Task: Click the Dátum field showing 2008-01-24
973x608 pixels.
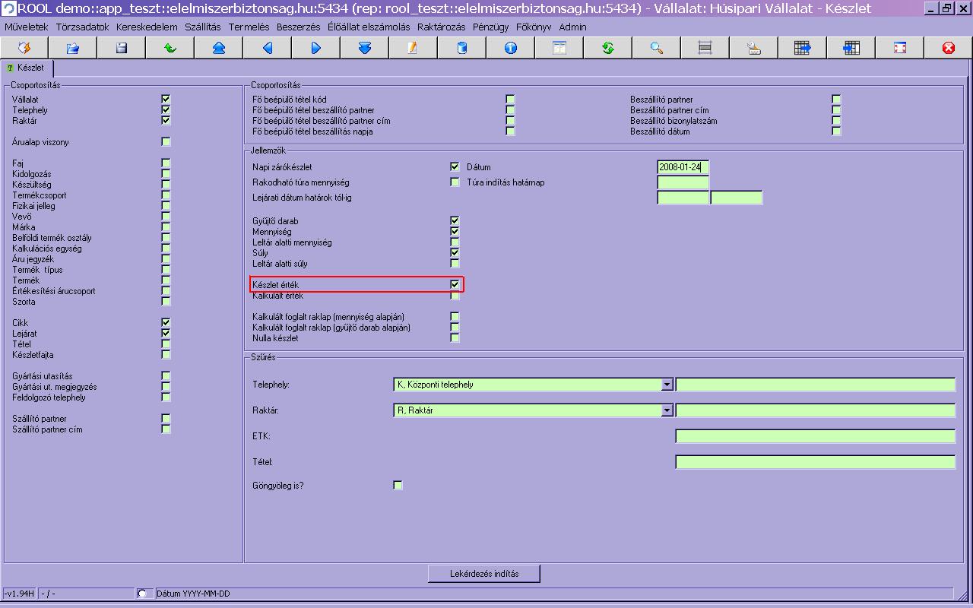Action: point(683,167)
